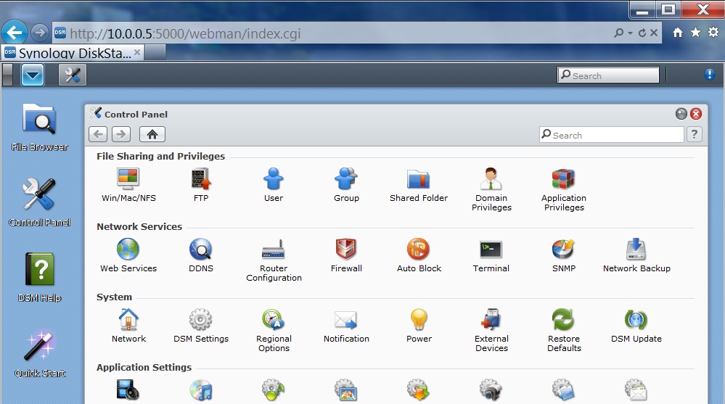Viewport: 725px width, 404px height.
Task: Open the System Network icon
Action: 128,325
